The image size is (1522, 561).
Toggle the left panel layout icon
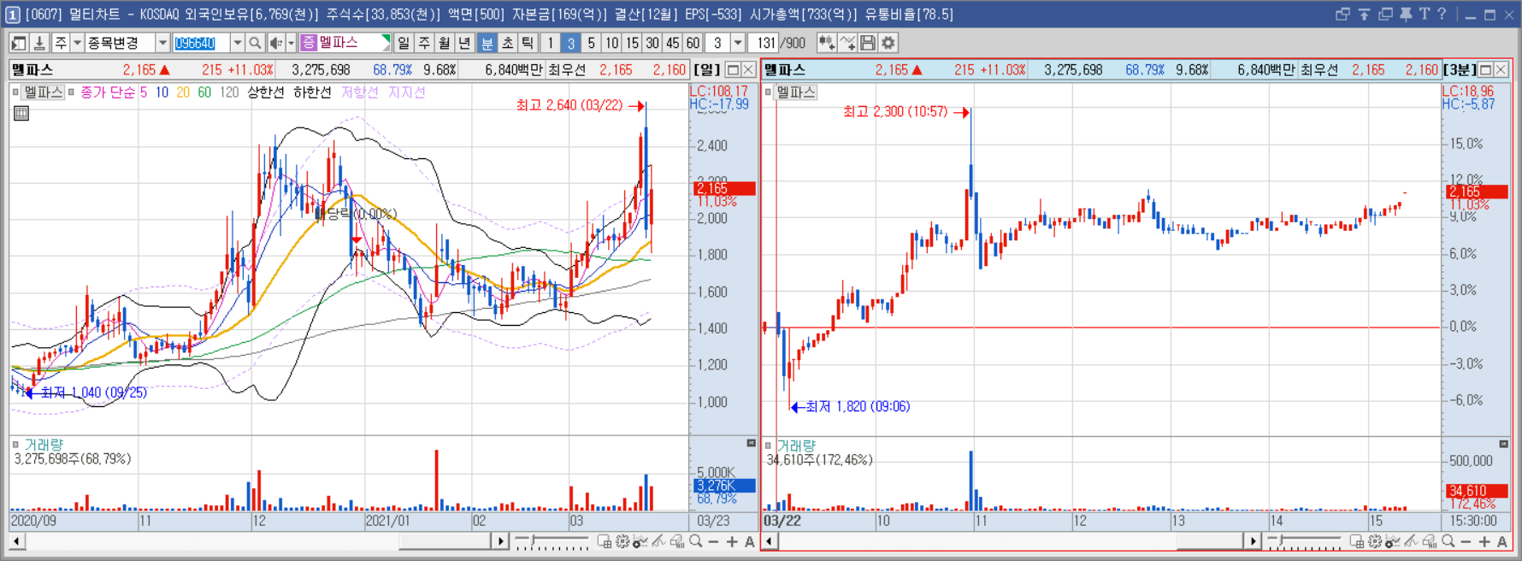(x=19, y=43)
